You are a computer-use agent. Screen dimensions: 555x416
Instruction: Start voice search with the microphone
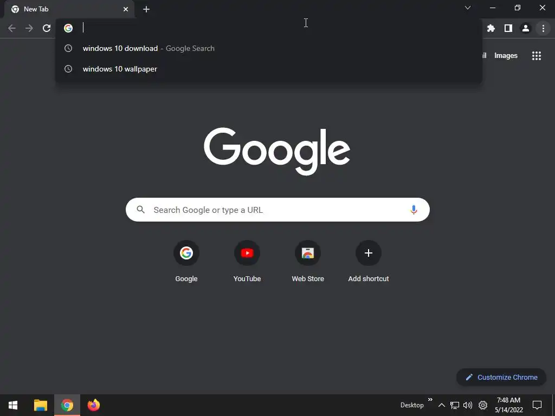(x=414, y=210)
